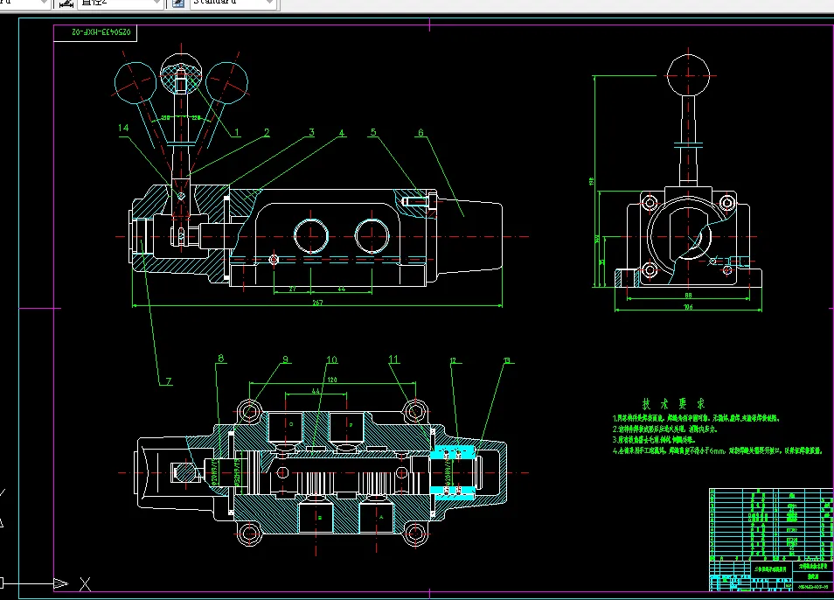Click the table style icon beside Standard
The image size is (834, 600).
tap(178, 3)
